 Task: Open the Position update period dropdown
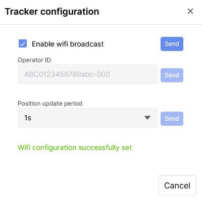[88, 118]
